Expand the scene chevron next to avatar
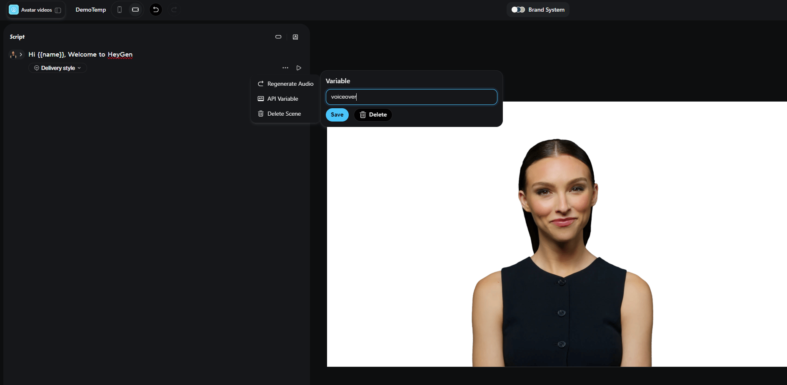This screenshot has height=385, width=787. (x=21, y=55)
